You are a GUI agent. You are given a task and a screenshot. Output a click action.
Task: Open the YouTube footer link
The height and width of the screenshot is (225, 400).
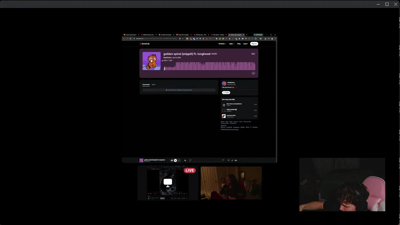(x=255, y=127)
